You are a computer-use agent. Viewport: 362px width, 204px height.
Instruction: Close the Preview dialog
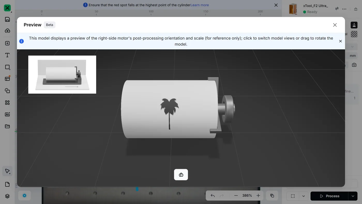click(x=335, y=25)
